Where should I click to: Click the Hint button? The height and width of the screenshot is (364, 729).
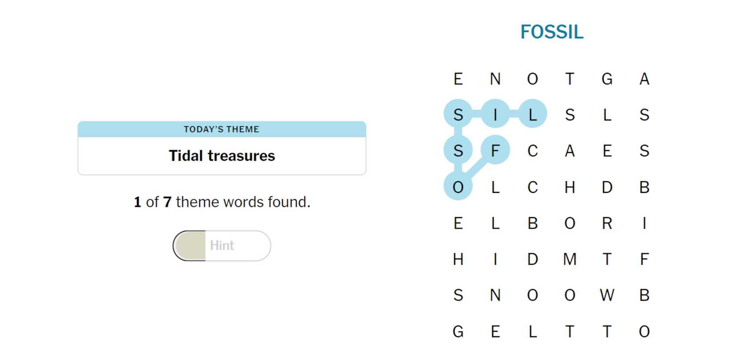222,246
